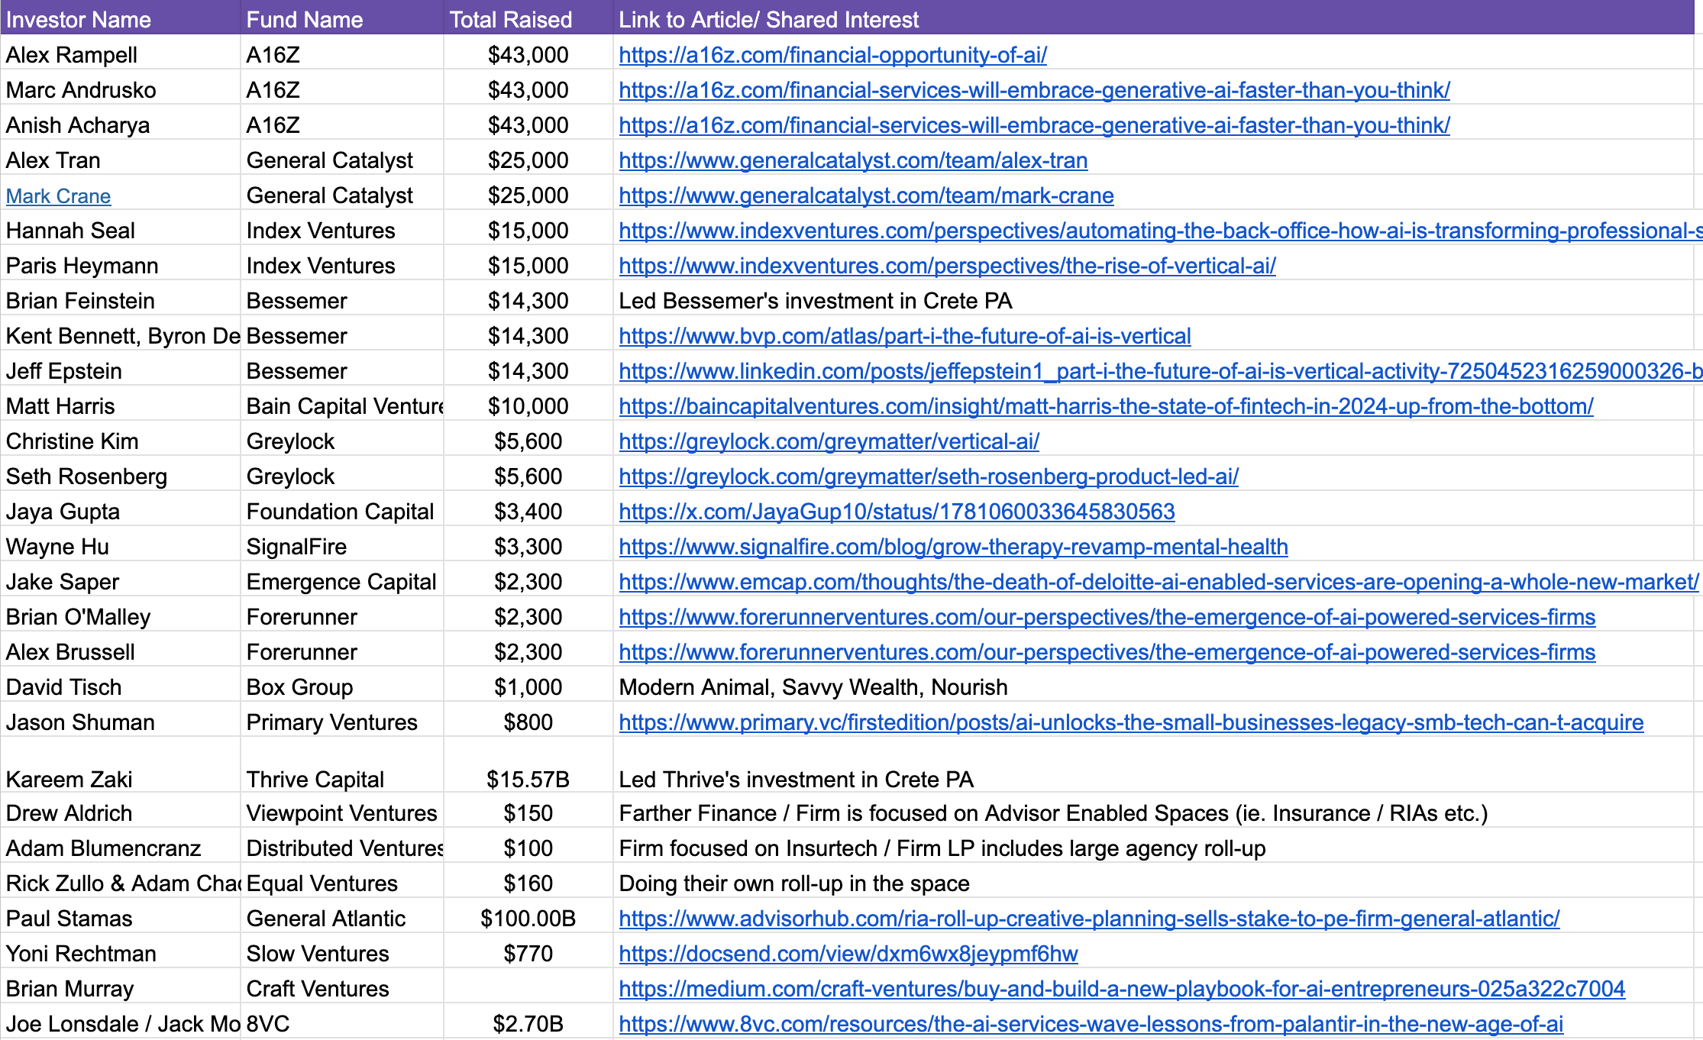Open the 8vc.com ai-services-wave link
Screen dimensions: 1703x1040
click(1091, 1024)
